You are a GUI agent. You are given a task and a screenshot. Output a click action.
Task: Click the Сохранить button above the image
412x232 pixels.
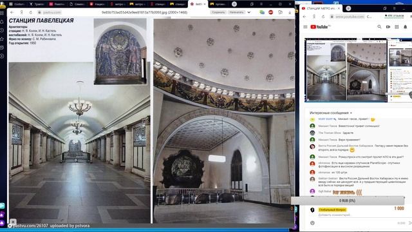point(218,12)
